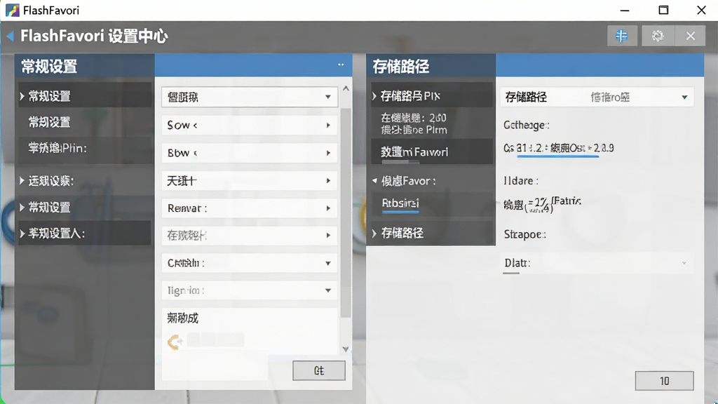Expand the bottom 存储路径 tree item

coord(374,234)
